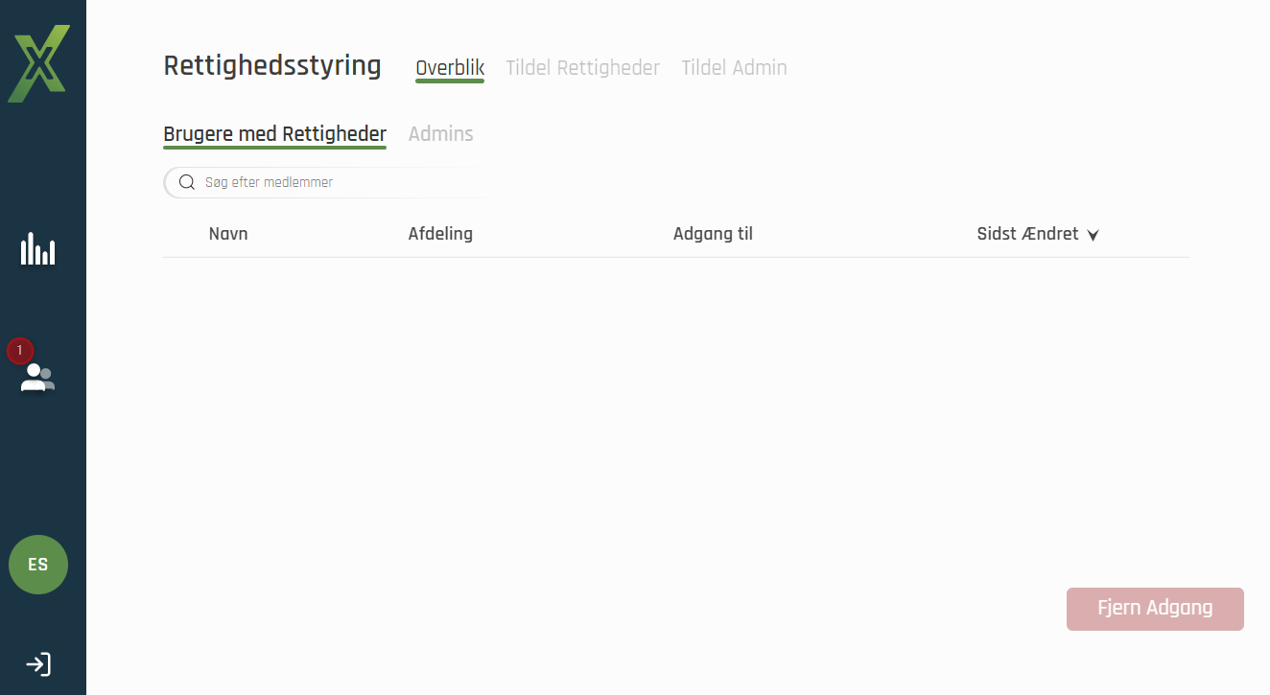Viewport: 1270px width, 695px height.
Task: Sort by the Afdeling column header
Action: pyautogui.click(x=440, y=234)
